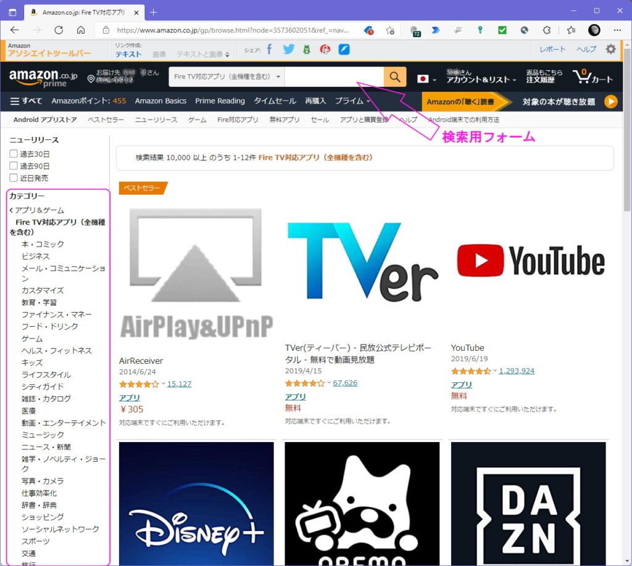Open the Amazon cart icon
The height and width of the screenshot is (566, 632).
tap(593, 76)
